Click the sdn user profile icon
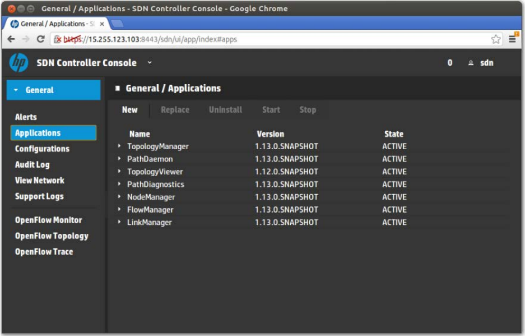 [471, 63]
